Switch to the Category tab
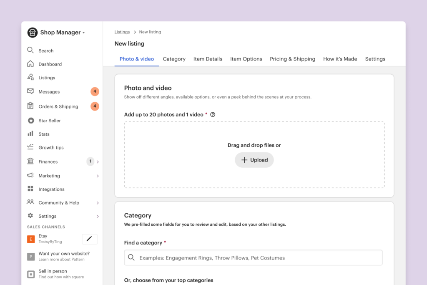427x285 pixels. (174, 59)
